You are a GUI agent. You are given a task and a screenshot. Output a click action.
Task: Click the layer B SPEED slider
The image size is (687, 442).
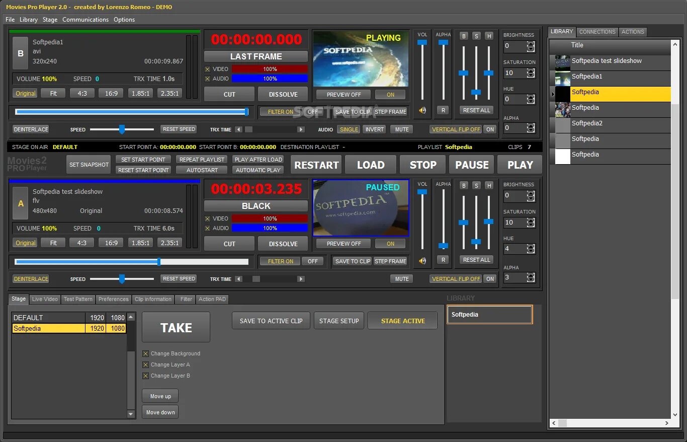coord(122,129)
